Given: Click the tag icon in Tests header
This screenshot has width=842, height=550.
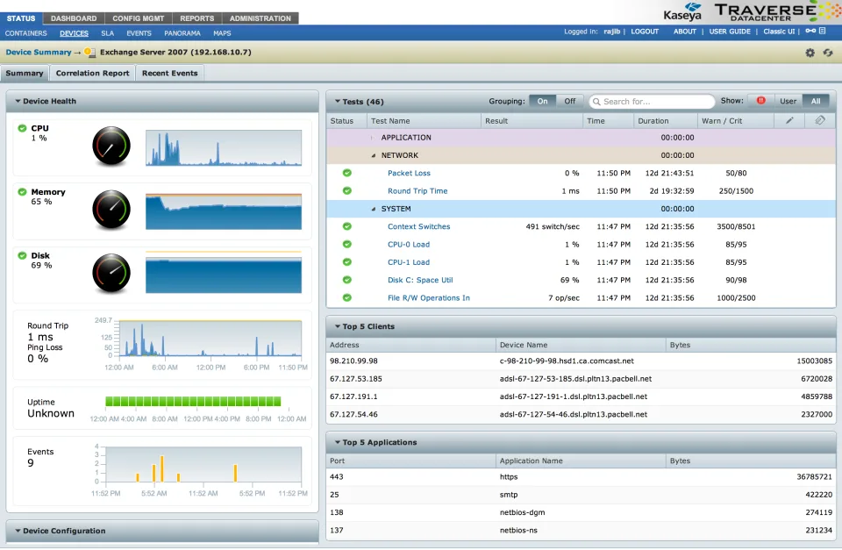Looking at the screenshot, I should coord(820,120).
